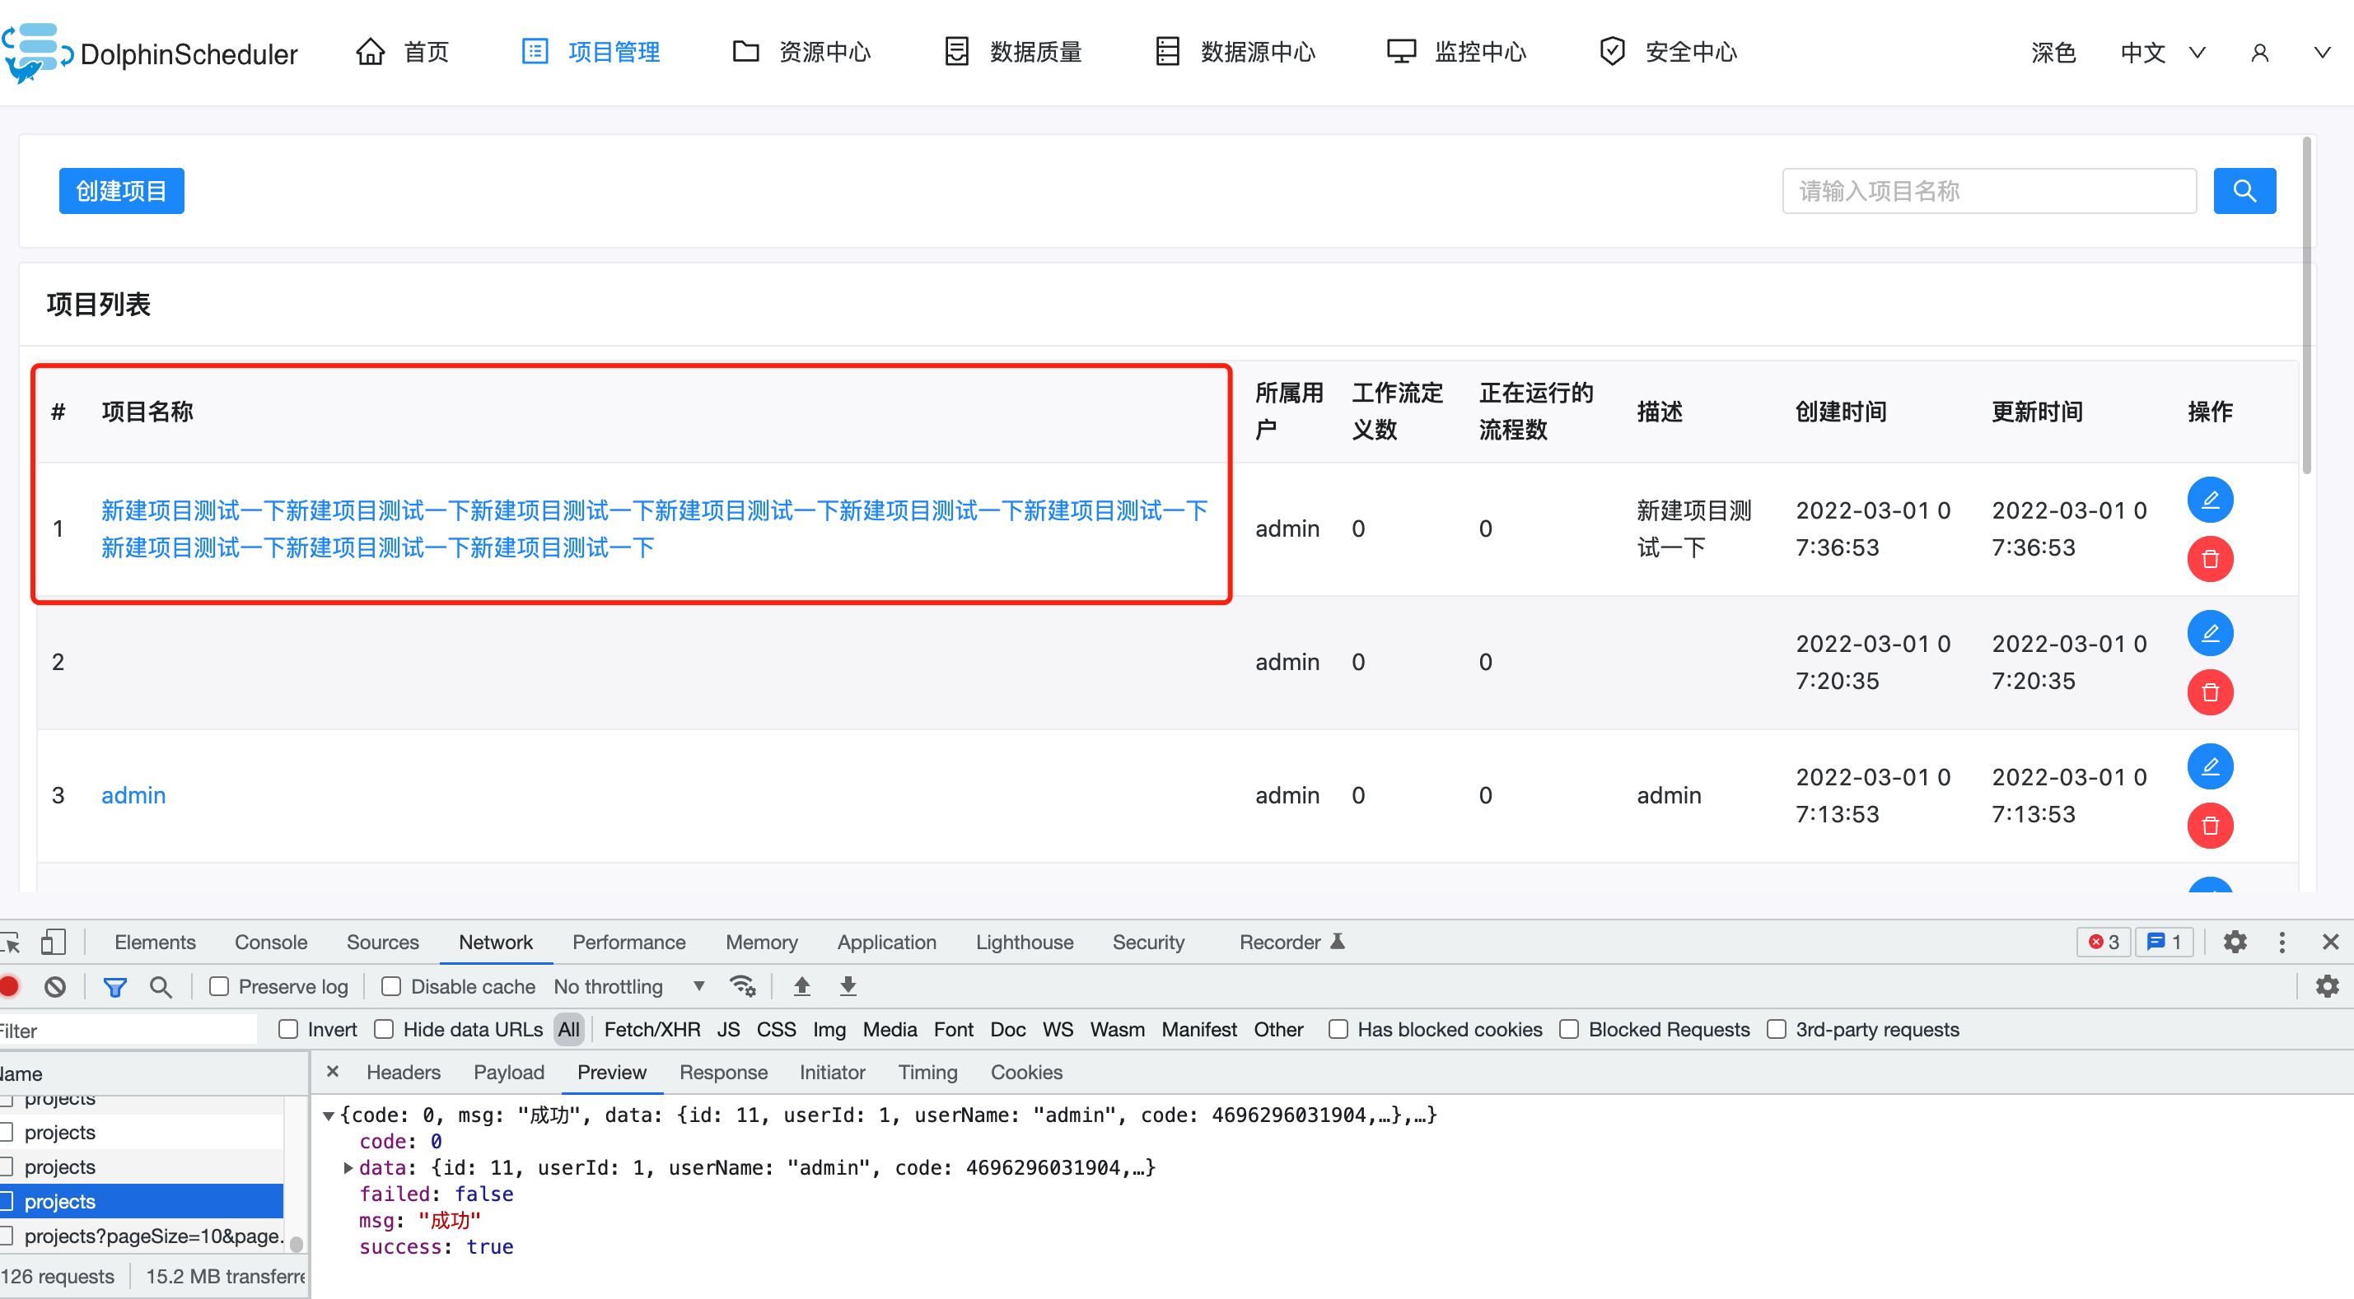Enable the Disable cache checkbox

(391, 986)
